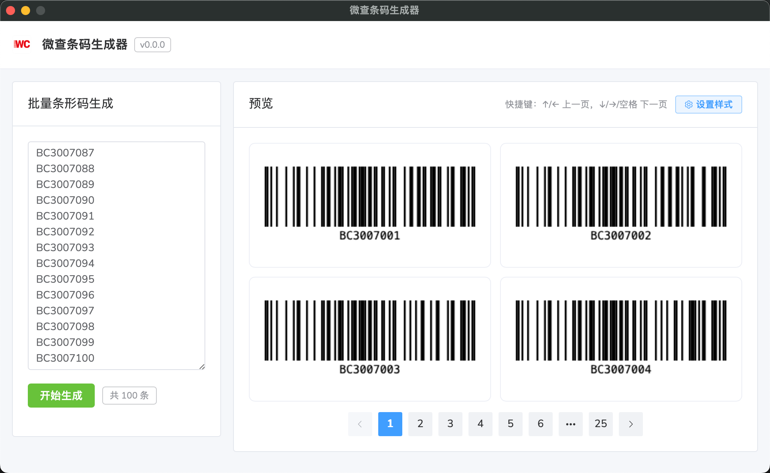770x473 pixels.
Task: Click the left chevron for previous page
Action: [360, 424]
